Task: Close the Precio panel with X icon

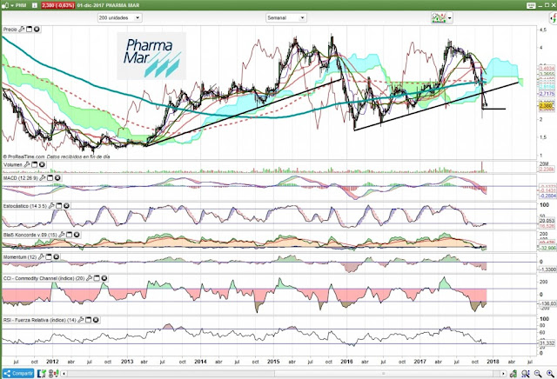Action: point(37,30)
